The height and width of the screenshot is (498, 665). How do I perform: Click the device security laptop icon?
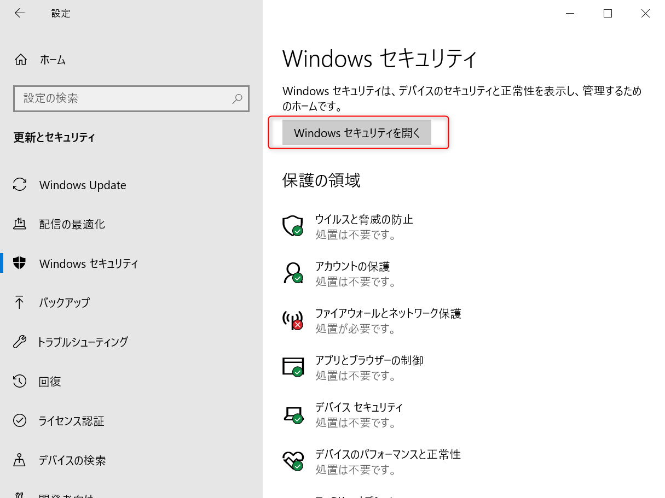point(293,414)
